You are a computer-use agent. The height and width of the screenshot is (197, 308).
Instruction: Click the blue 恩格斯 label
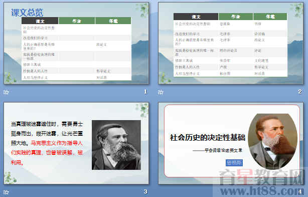point(234,162)
